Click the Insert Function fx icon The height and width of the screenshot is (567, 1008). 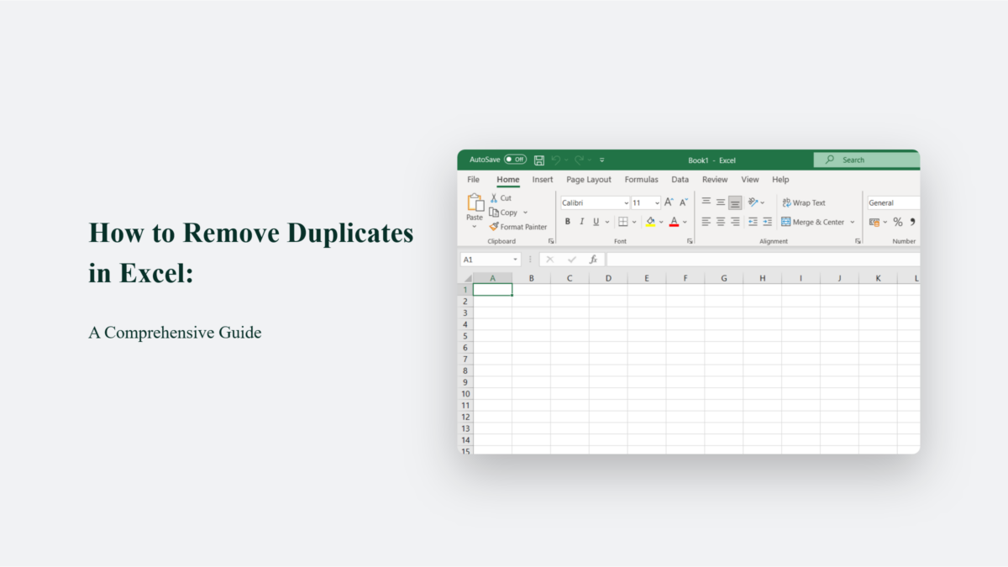coord(593,260)
